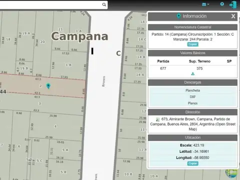Close the Información panel
The width and height of the screenshot is (240, 180).
233,16
